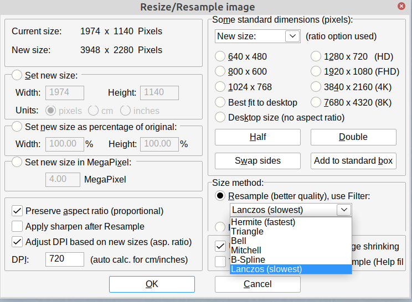Click the DPI input field
This screenshot has height=302, width=412.
point(64,259)
